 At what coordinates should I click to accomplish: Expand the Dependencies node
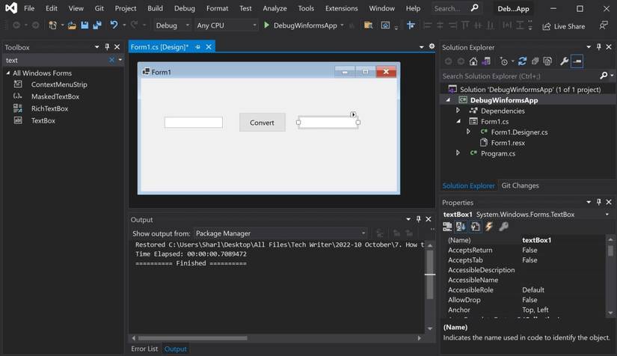tap(458, 111)
